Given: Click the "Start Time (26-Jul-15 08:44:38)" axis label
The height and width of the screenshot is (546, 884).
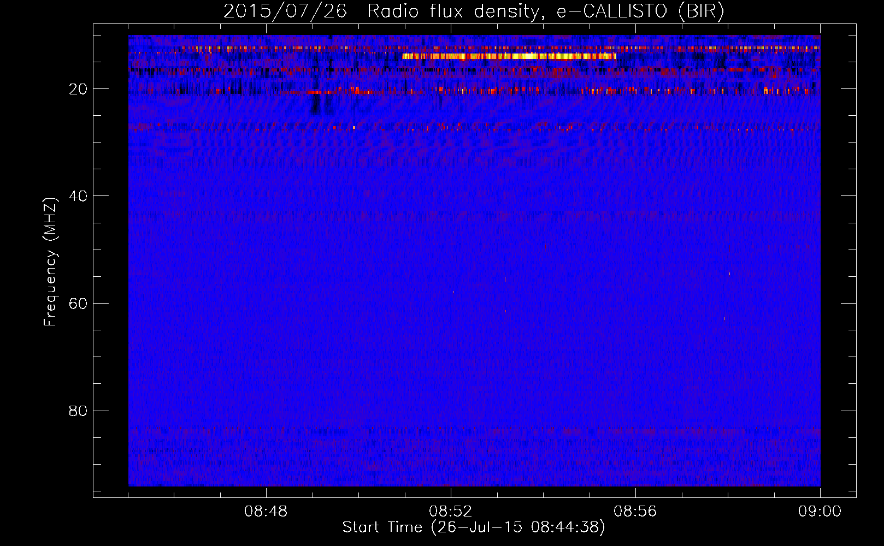Looking at the screenshot, I should point(474,527).
